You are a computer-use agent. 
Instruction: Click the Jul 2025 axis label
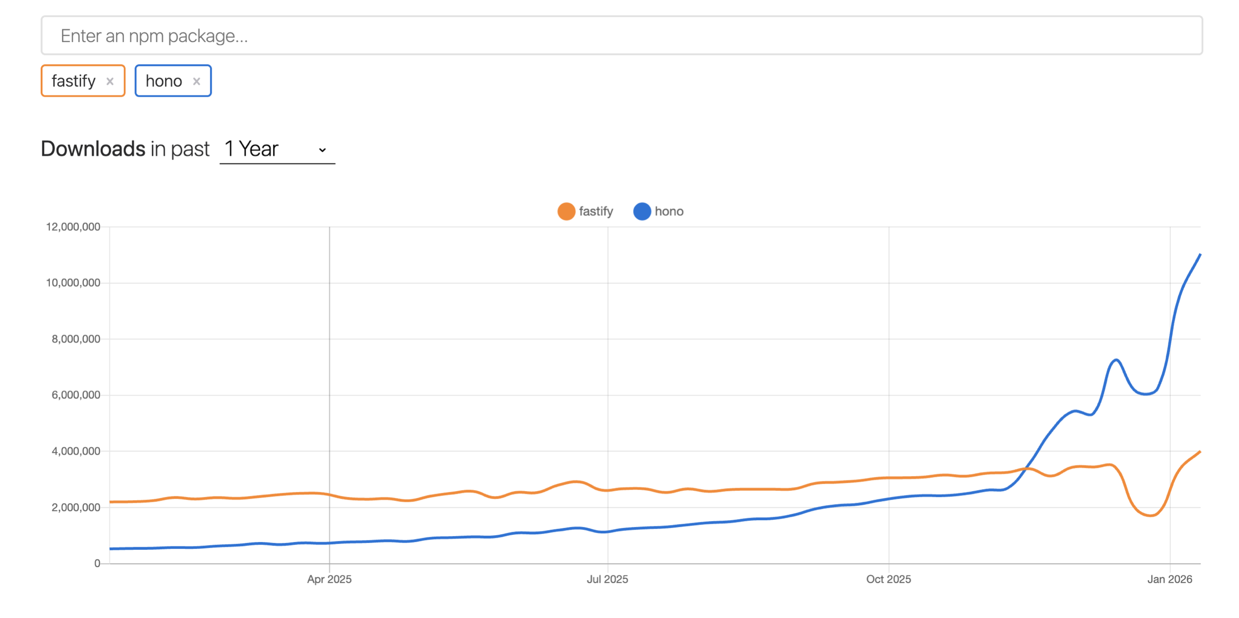tap(607, 579)
